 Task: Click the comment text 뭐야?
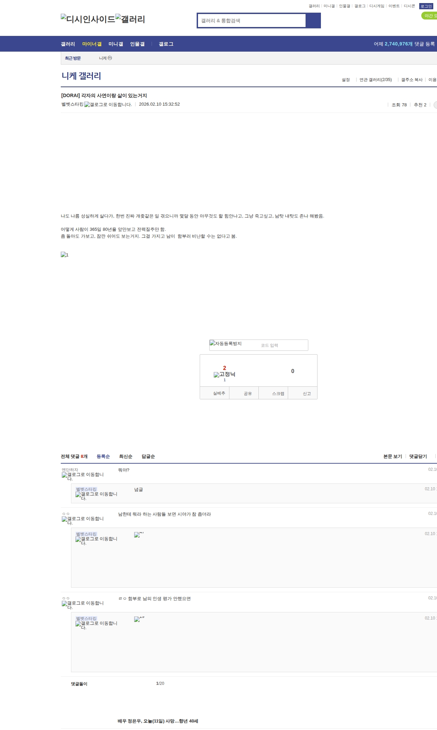pos(124,470)
